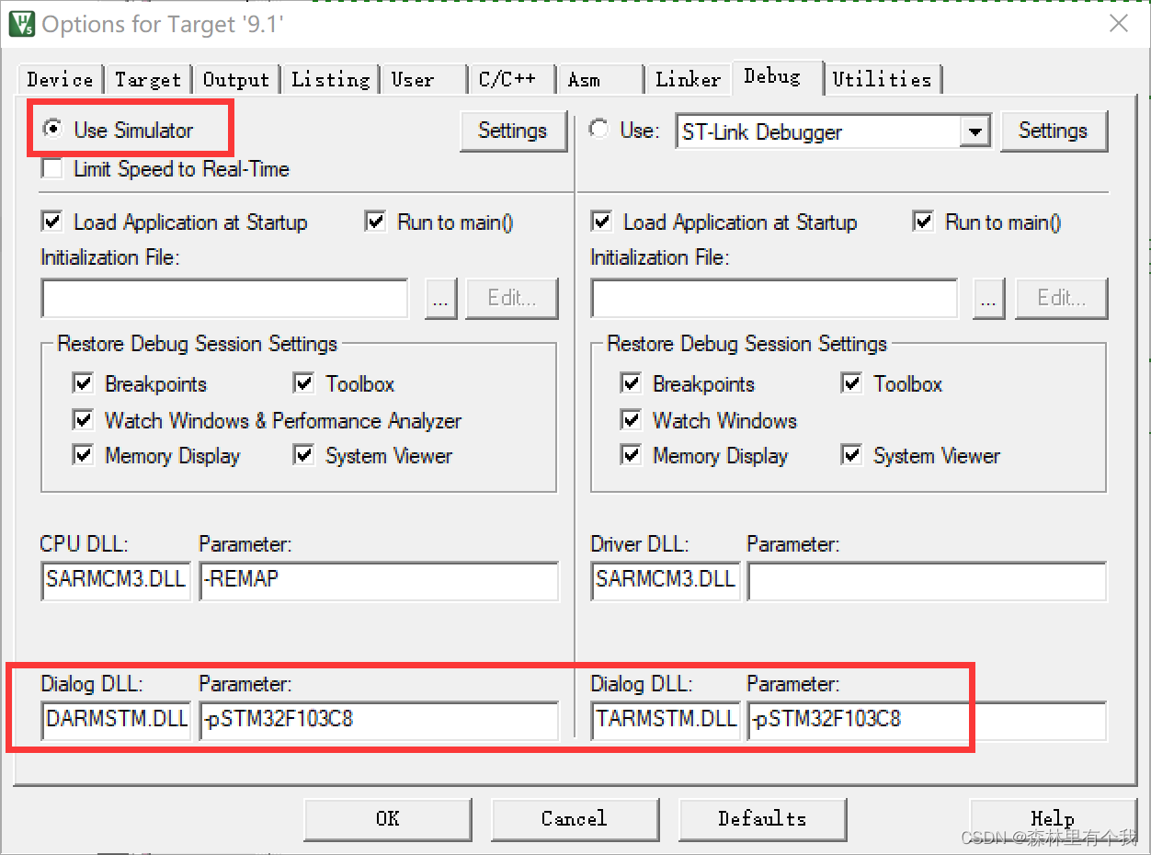The height and width of the screenshot is (855, 1151).
Task: Toggle simulator Memory Display checkbox
Action: [x=84, y=455]
